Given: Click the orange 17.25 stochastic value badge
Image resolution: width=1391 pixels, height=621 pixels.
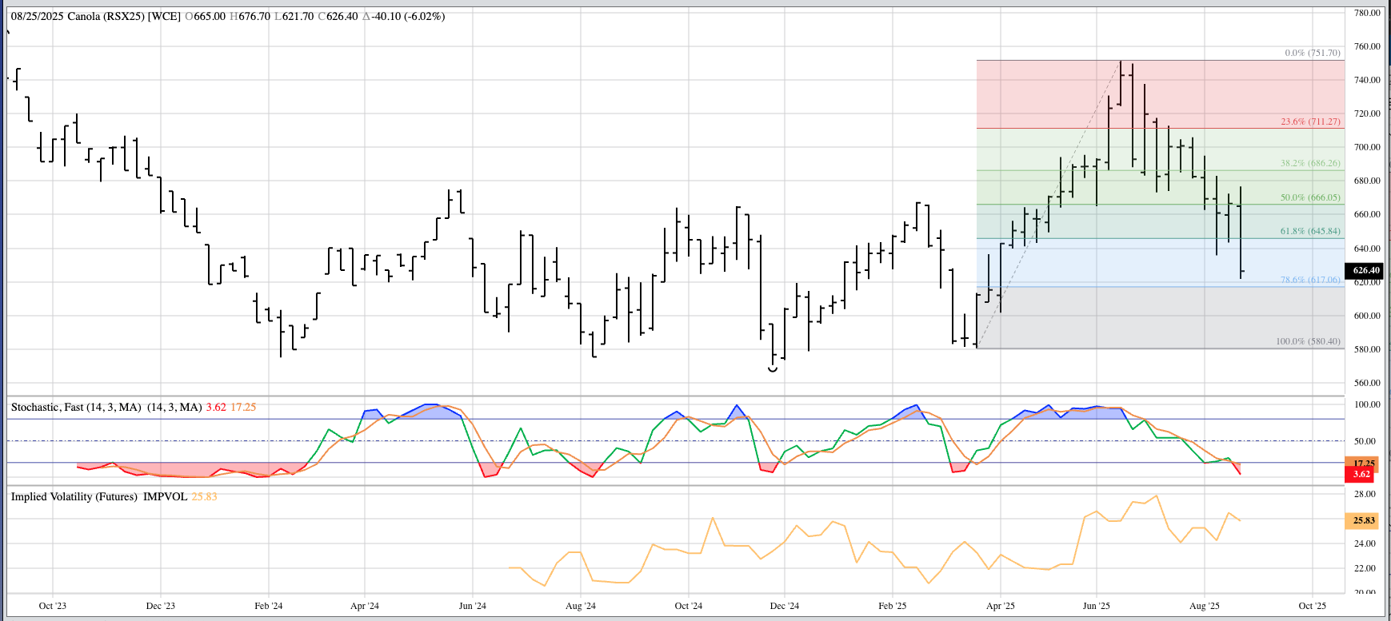Looking at the screenshot, I should click(1364, 463).
